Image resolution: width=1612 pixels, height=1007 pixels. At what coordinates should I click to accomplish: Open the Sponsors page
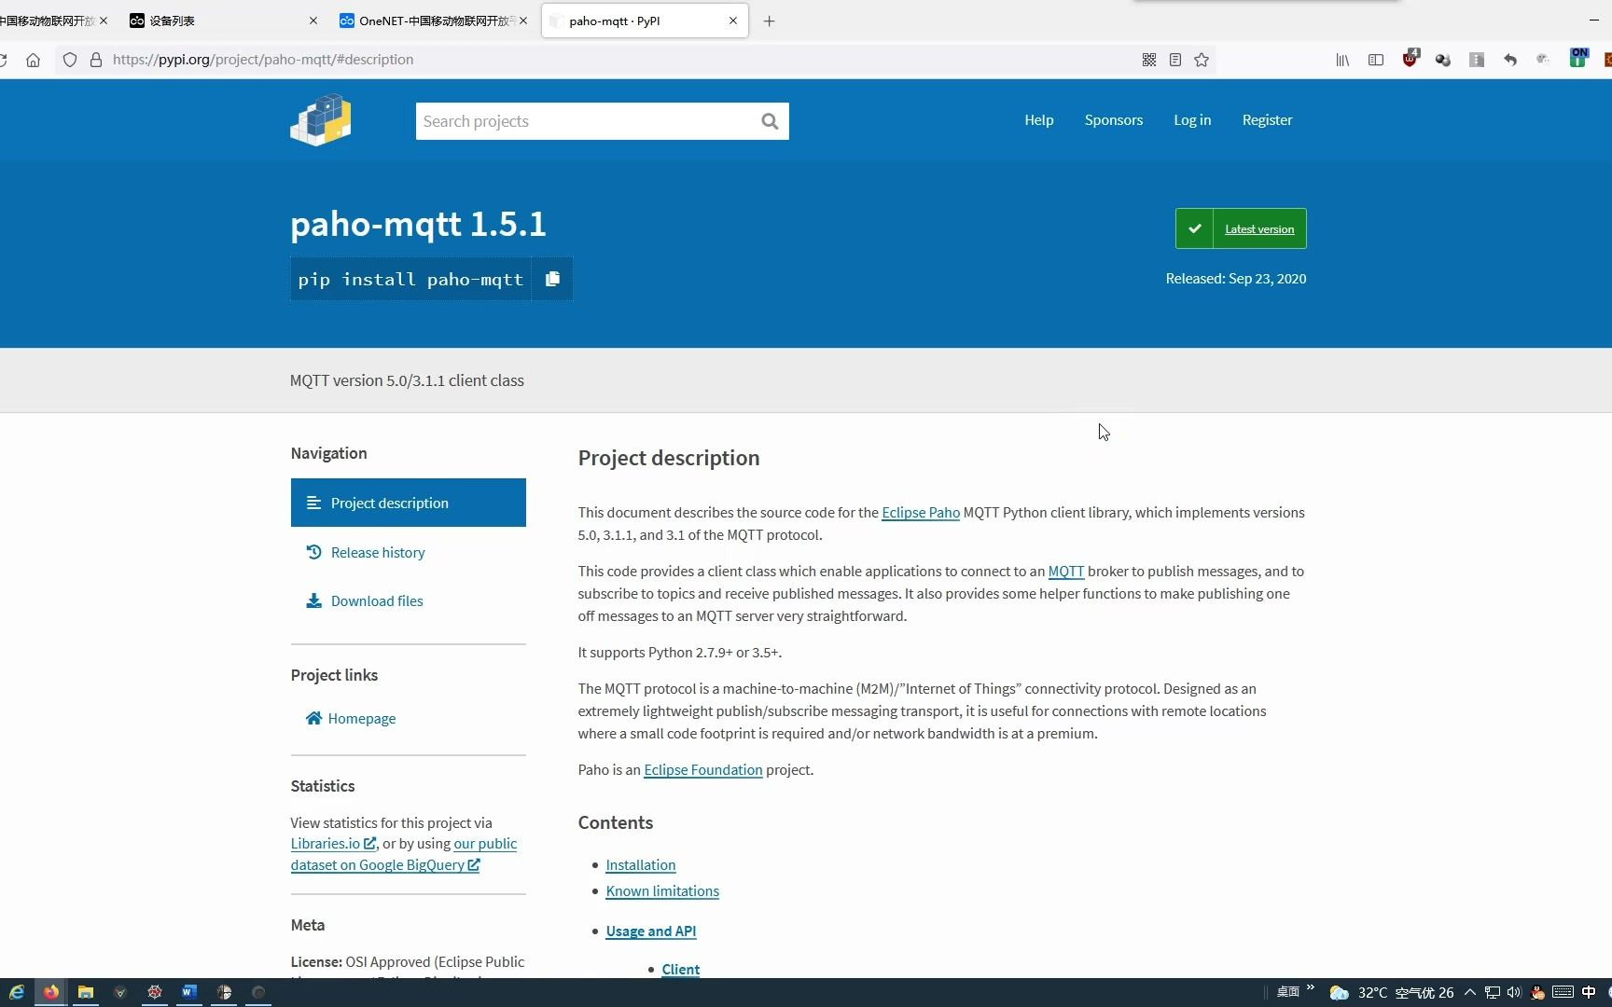click(1114, 120)
